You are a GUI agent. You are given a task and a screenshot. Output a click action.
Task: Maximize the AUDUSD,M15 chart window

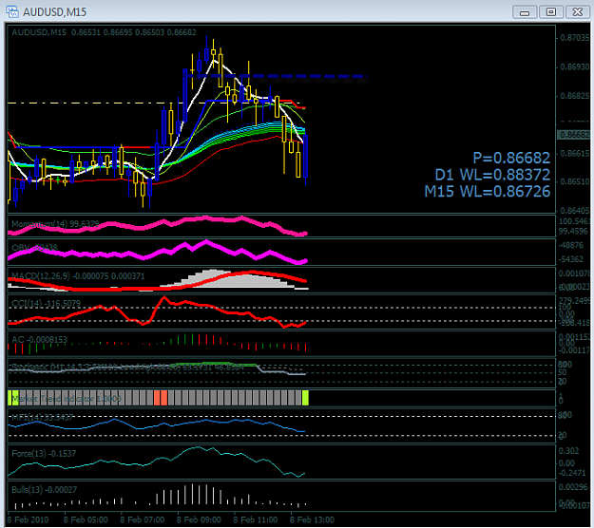click(551, 12)
